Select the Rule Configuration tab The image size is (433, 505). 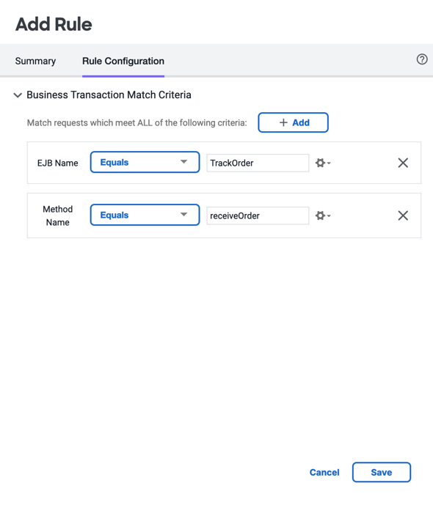(123, 61)
